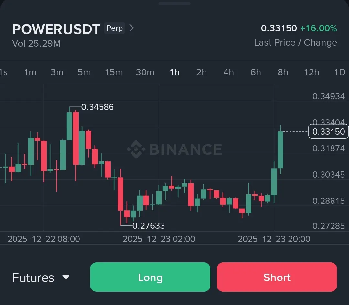Screen dimensions: 349x305
Task: Click the +16.00% change percentage
Action: [319, 28]
